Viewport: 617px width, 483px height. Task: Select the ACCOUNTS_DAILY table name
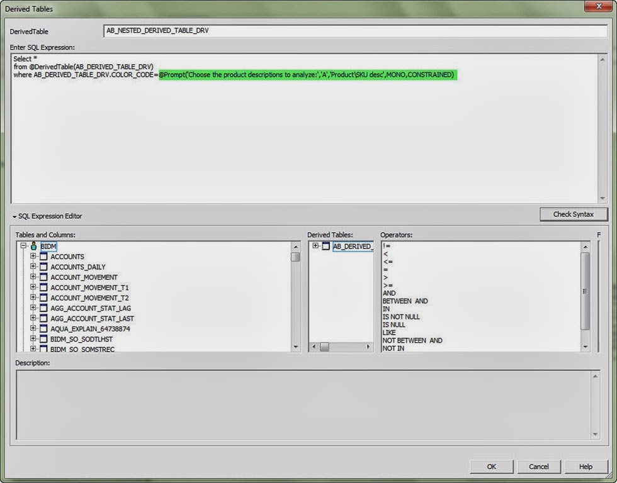[78, 267]
